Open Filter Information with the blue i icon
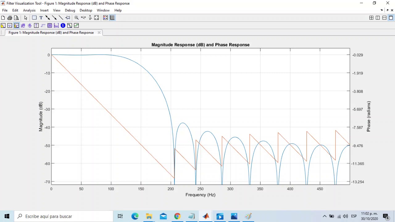The width and height of the screenshot is (395, 222). point(63,26)
